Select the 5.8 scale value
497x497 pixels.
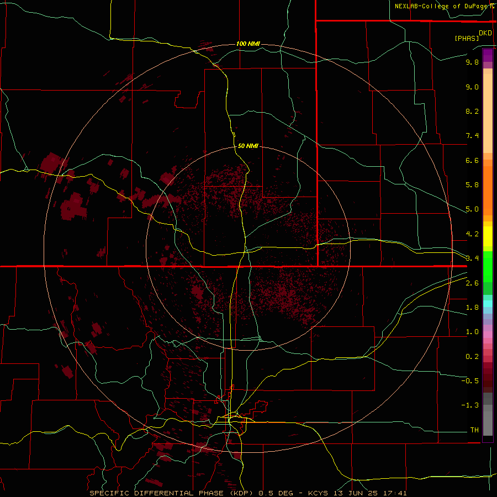click(x=472, y=185)
